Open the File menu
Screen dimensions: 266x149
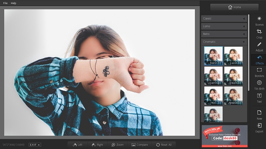(5, 3)
